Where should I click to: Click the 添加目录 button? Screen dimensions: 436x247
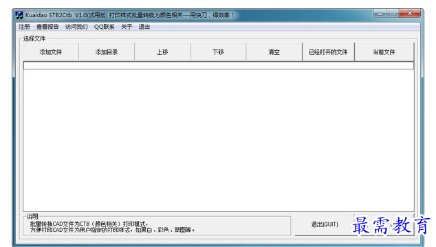[x=107, y=52]
